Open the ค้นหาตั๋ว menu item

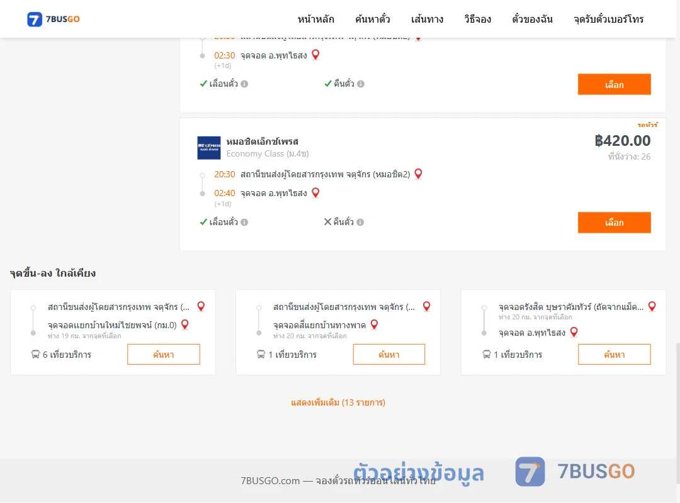[x=373, y=19]
